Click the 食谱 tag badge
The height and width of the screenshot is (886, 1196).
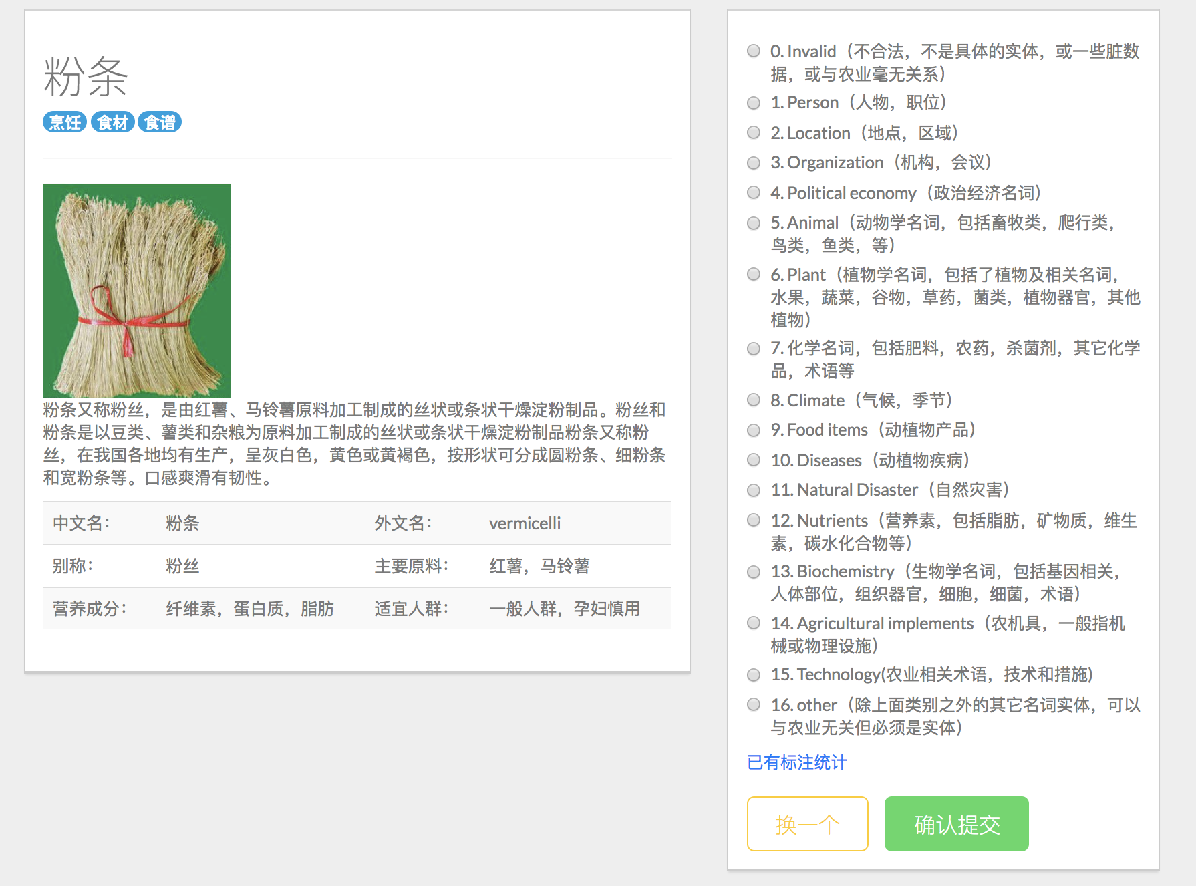point(160,122)
